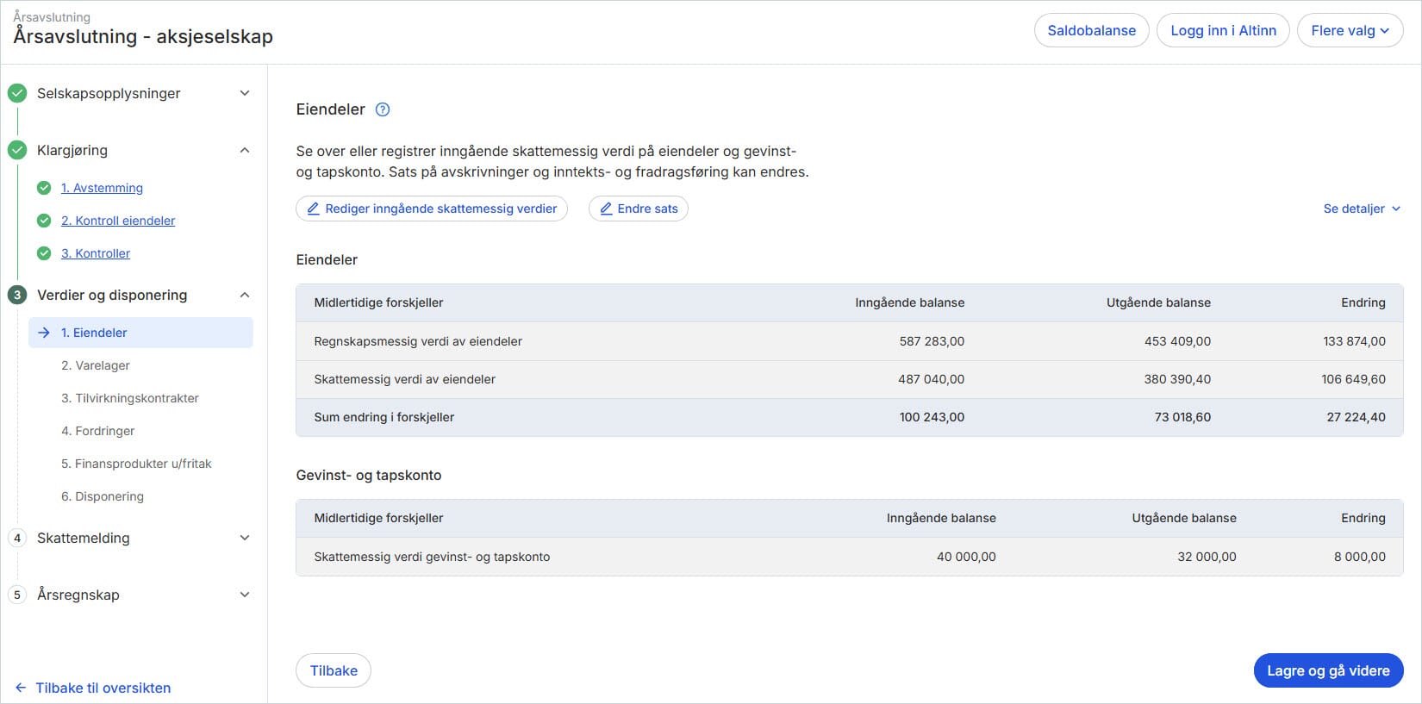Collapse the Klargjøring section chevron
Viewport: 1422px width, 704px height.
(245, 150)
